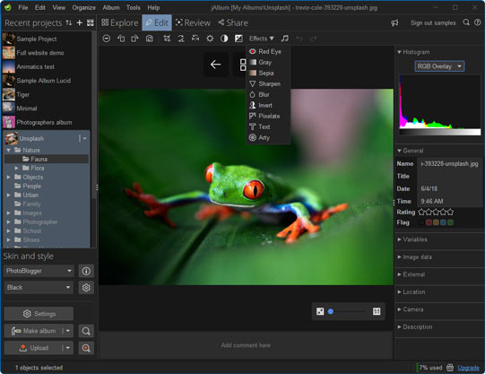Viewport: 485px width, 374px height.
Task: Switch to the Review tab
Action: (193, 22)
